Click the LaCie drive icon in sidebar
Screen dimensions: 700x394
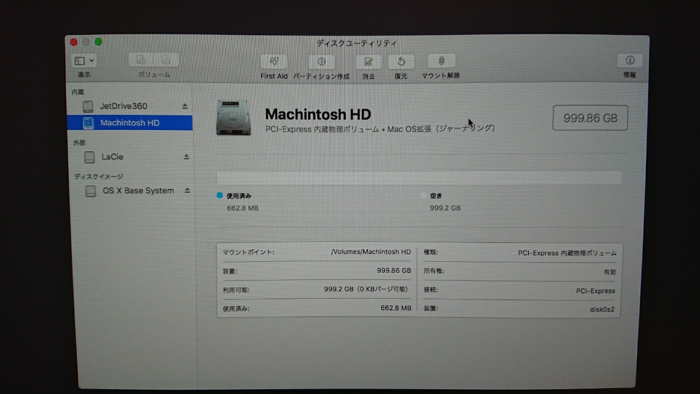pos(90,157)
